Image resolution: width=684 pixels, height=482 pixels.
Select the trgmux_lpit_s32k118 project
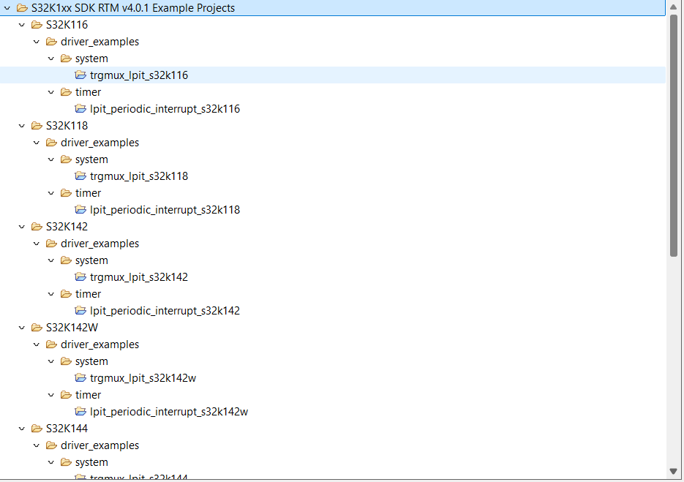tap(139, 176)
